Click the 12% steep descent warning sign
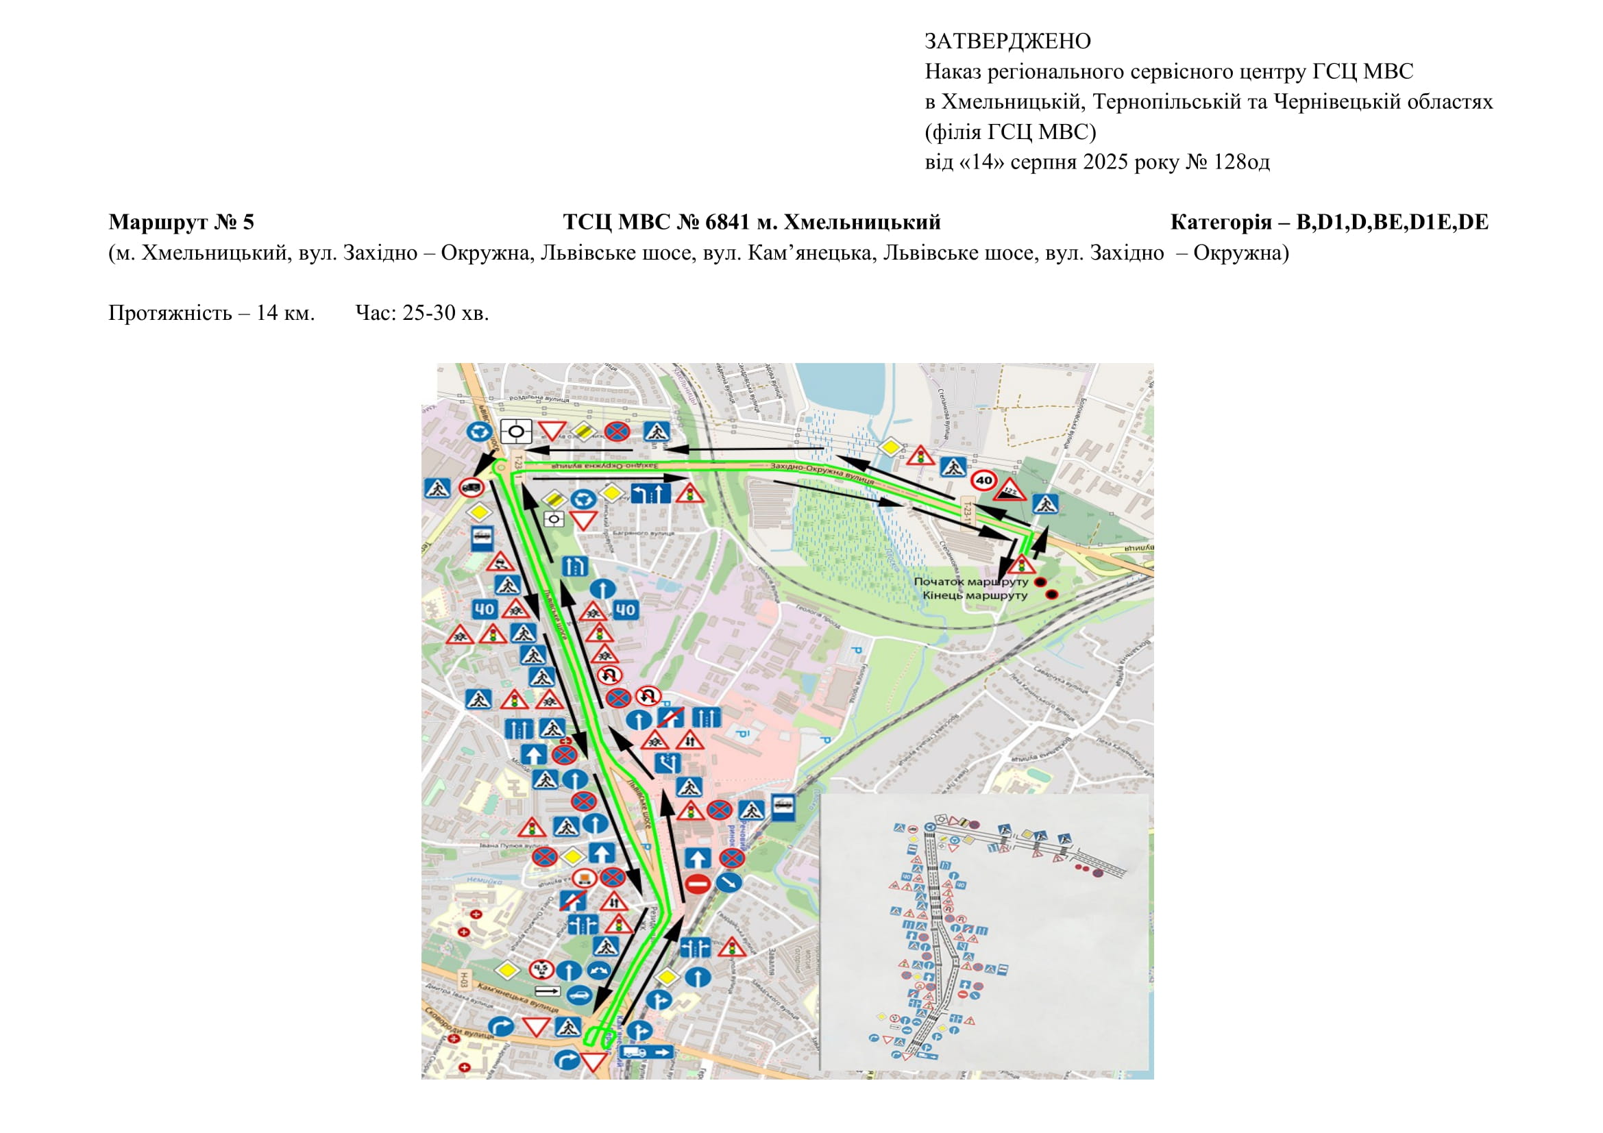 pyautogui.click(x=1009, y=492)
